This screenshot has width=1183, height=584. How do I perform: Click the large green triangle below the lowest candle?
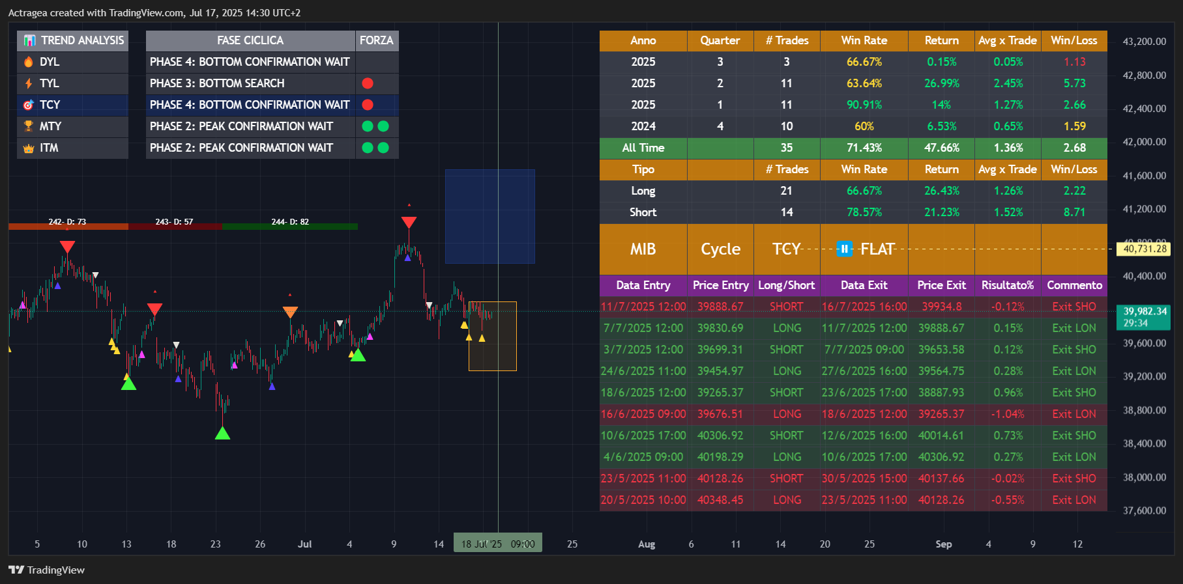[222, 433]
